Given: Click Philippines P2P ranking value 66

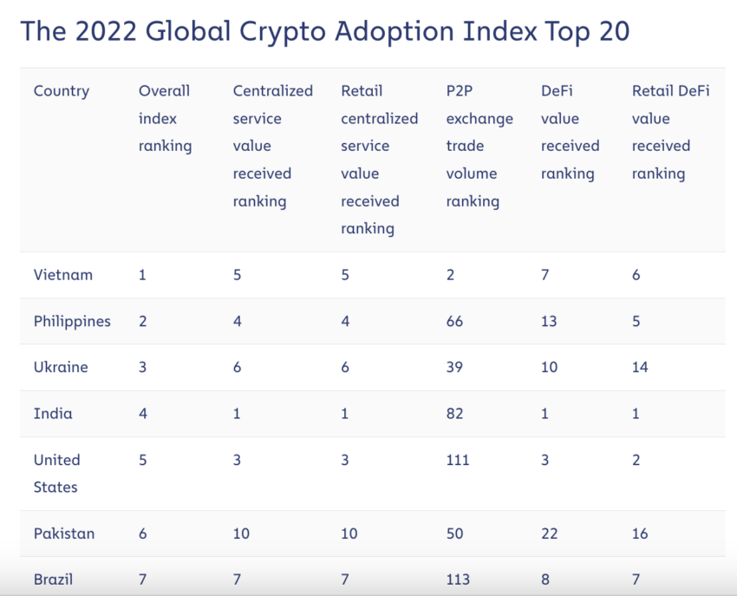Looking at the screenshot, I should (x=454, y=321).
